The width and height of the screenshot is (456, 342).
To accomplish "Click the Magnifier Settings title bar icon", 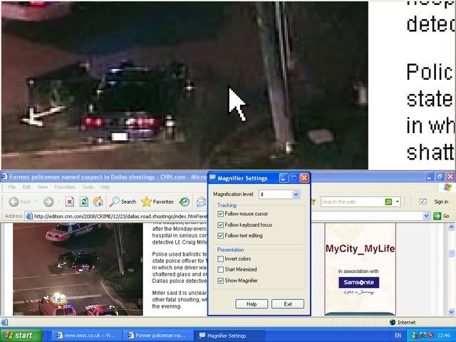I will click(212, 177).
